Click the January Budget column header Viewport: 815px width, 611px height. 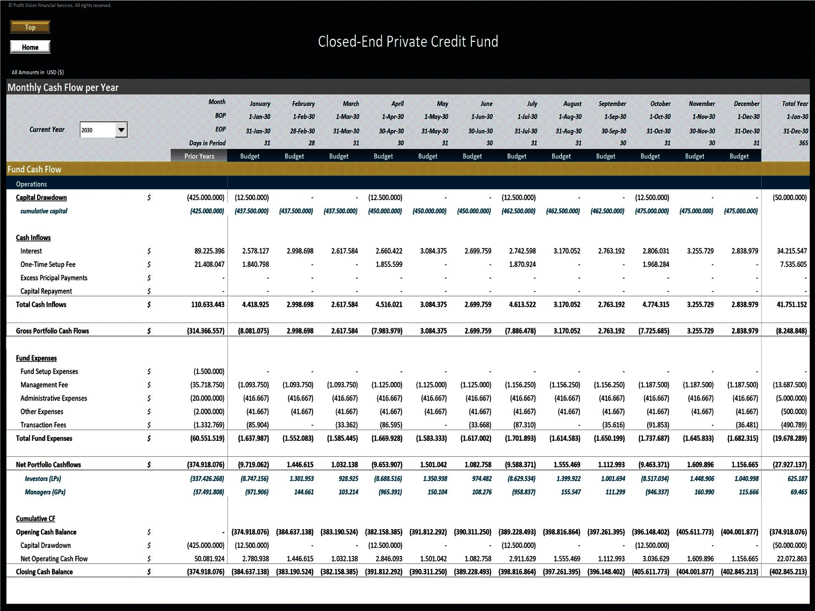[250, 156]
